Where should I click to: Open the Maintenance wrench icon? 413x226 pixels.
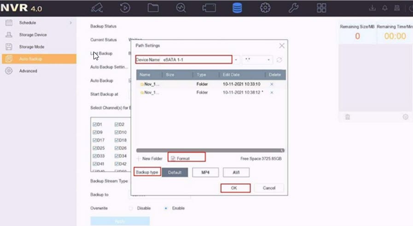point(293,8)
